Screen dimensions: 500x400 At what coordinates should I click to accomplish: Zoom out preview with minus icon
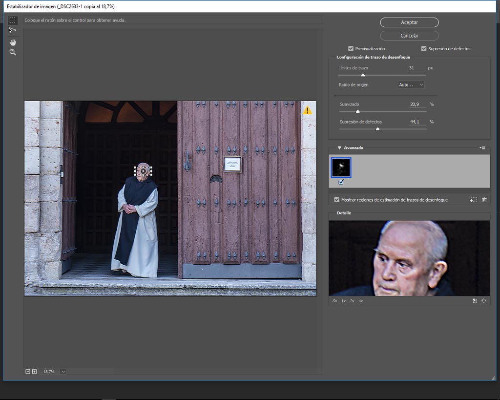28,372
